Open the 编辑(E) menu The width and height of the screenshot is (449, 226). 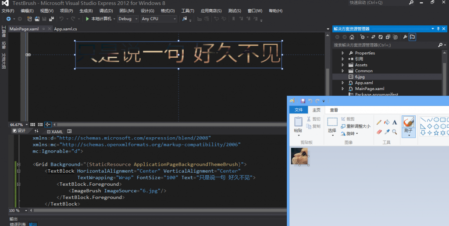click(27, 11)
